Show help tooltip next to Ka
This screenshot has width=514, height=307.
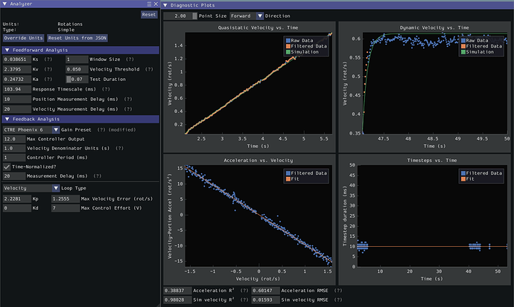pyautogui.click(x=48, y=79)
